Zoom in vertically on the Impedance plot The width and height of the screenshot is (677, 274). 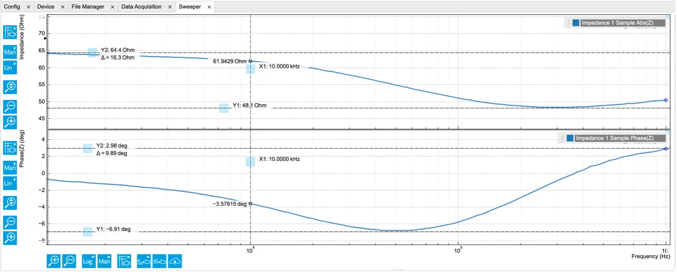pos(10,122)
